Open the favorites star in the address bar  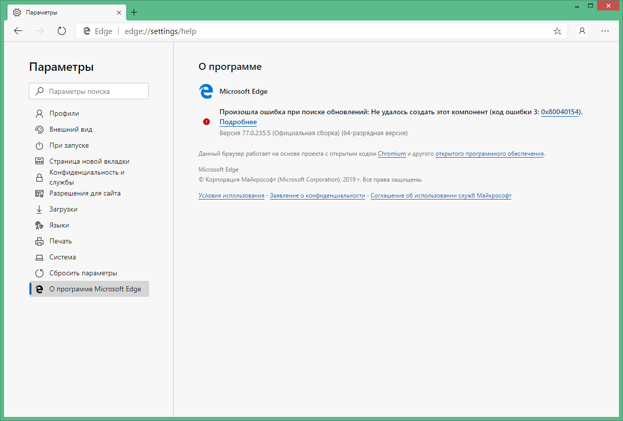557,31
